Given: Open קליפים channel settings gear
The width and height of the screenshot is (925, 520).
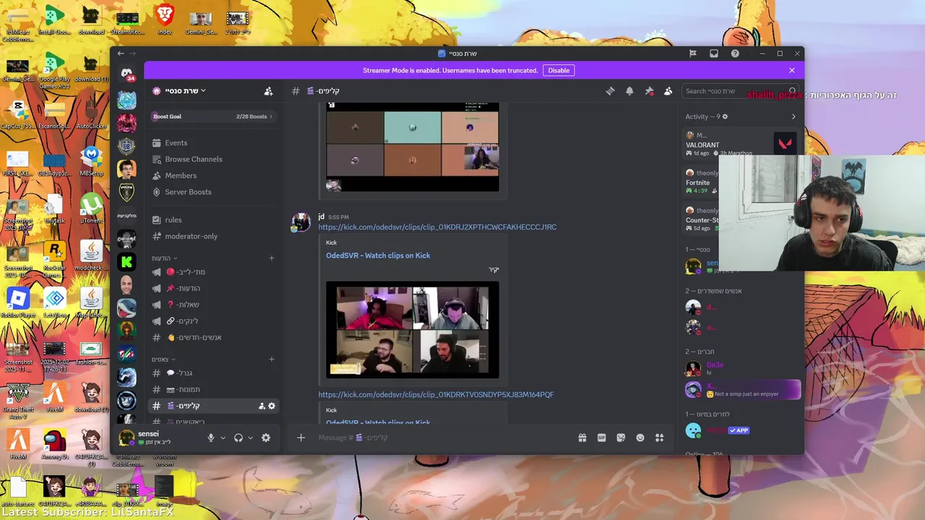Looking at the screenshot, I should coord(272,406).
